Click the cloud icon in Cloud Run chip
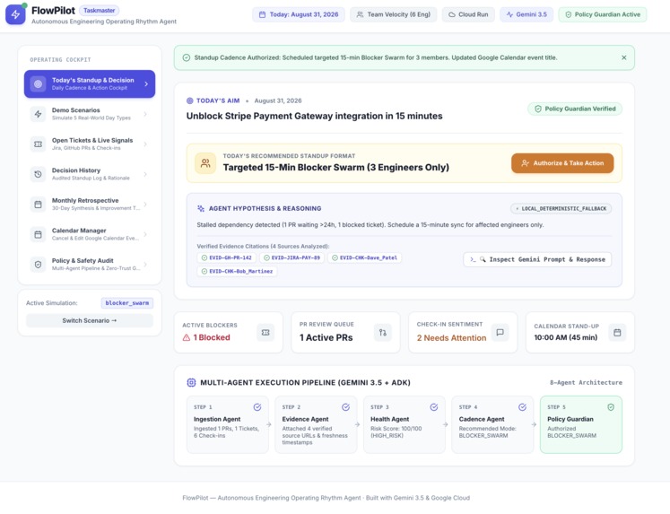This screenshot has width=670, height=514. click(x=452, y=14)
